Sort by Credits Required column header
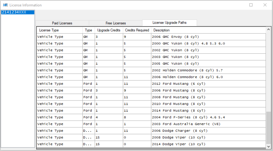Image resolution: width=273 pixels, height=151 pixels. (x=137, y=30)
